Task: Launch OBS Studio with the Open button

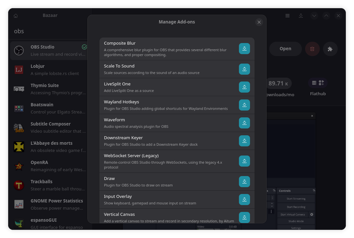Action: [x=285, y=49]
